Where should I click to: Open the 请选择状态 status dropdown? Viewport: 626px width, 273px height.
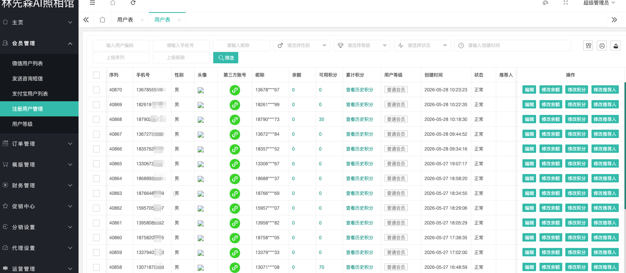pos(423,45)
